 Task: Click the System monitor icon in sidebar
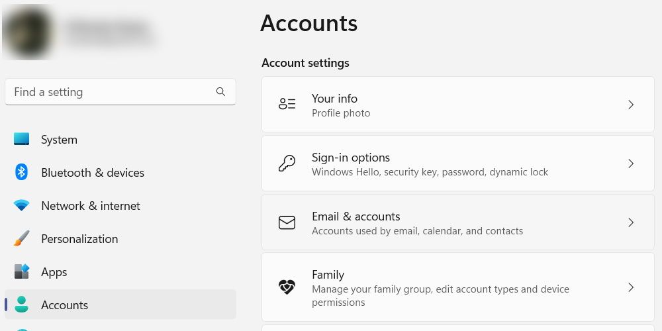click(x=22, y=140)
